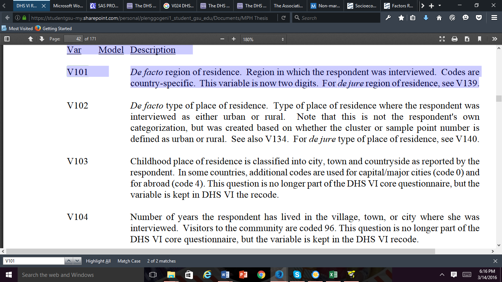Download the PDF file
The height and width of the screenshot is (282, 502).
pyautogui.click(x=467, y=39)
